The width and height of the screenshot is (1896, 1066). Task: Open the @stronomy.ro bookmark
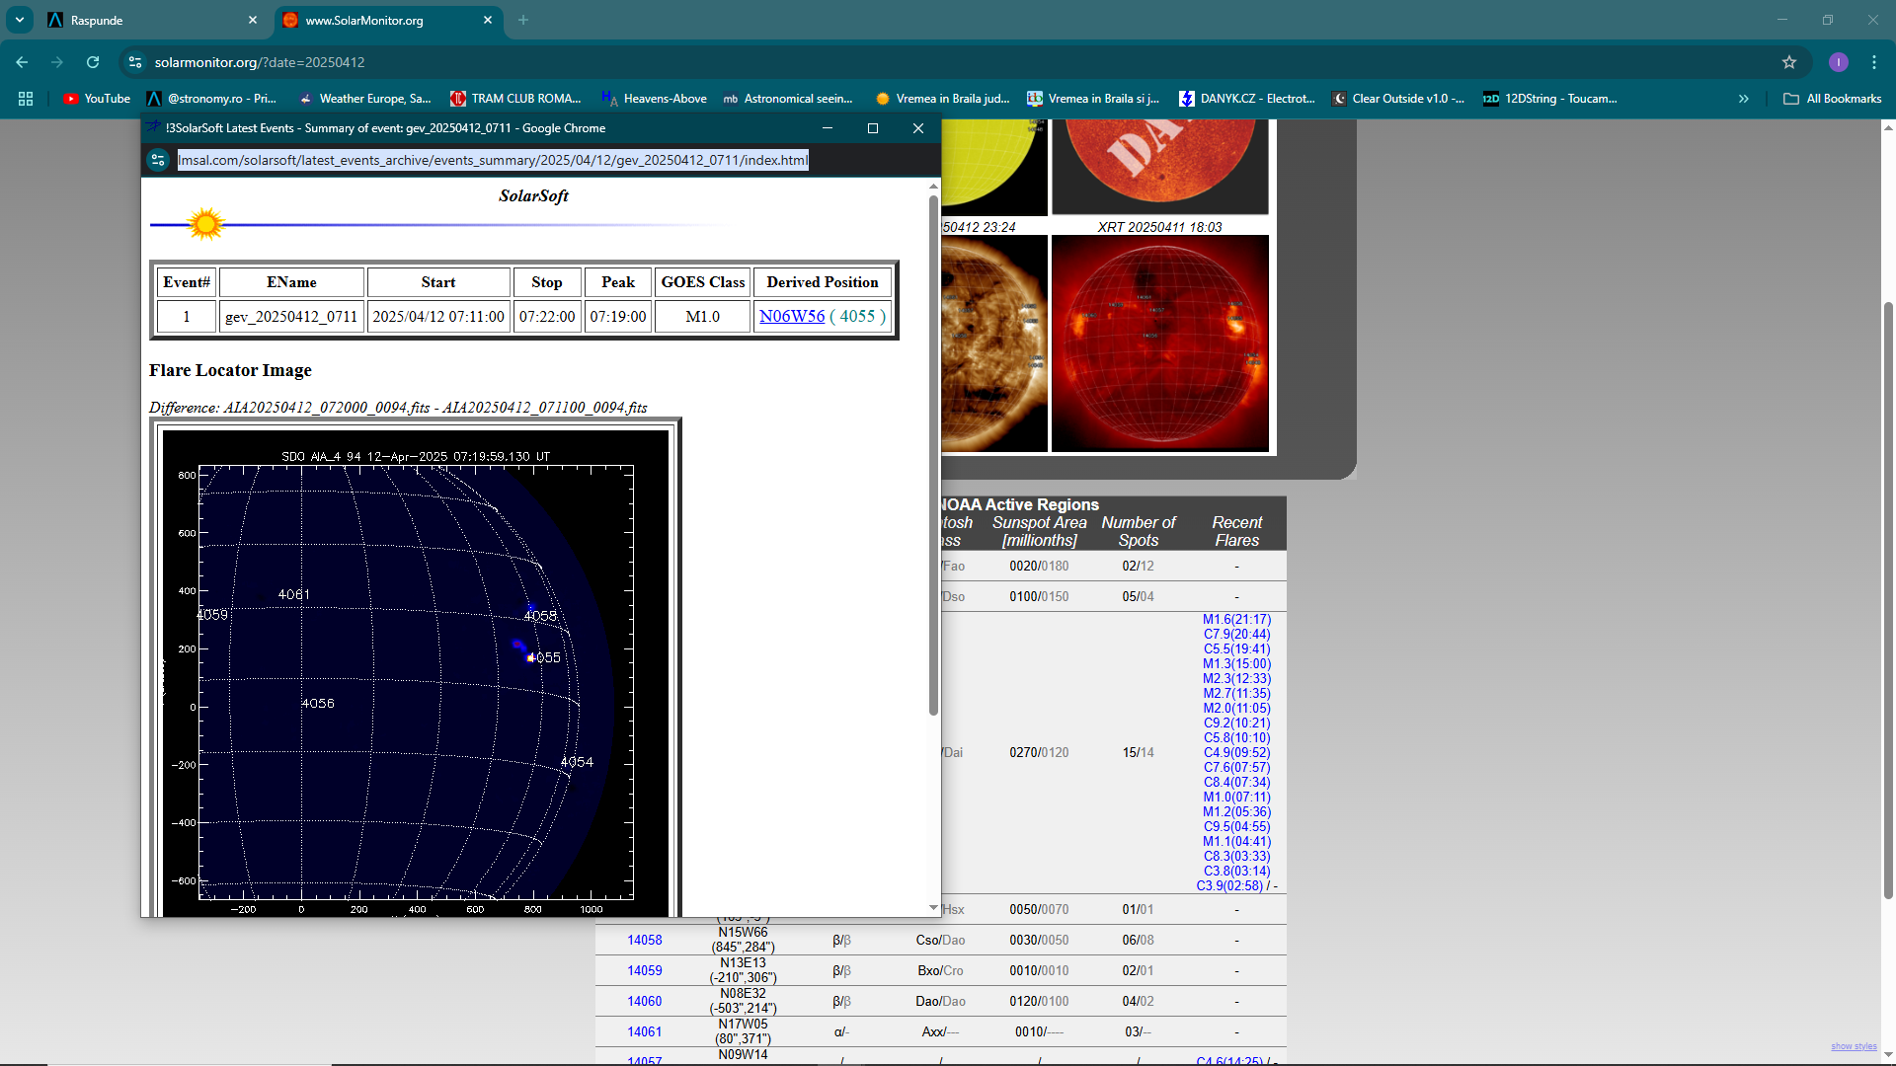pyautogui.click(x=211, y=99)
